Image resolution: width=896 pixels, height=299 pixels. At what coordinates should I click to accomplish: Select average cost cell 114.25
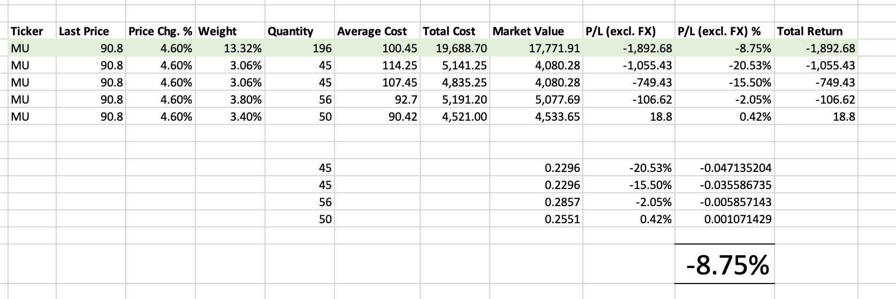click(377, 66)
